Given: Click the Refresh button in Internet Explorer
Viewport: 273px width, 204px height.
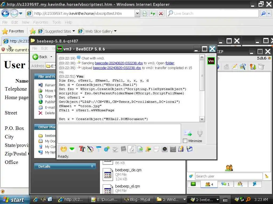Looking at the screenshot, I should [153, 13].
